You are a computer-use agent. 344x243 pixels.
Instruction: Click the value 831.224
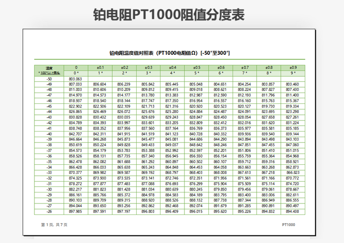292,123
